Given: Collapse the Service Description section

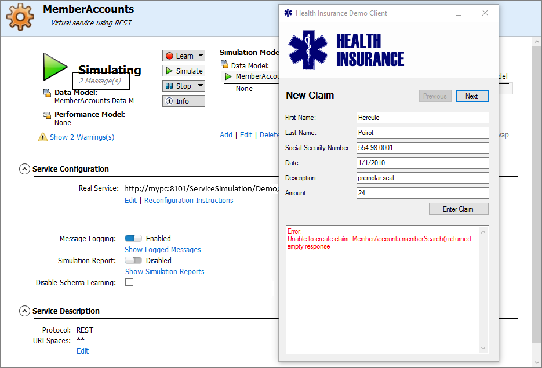Looking at the screenshot, I should coord(24,311).
